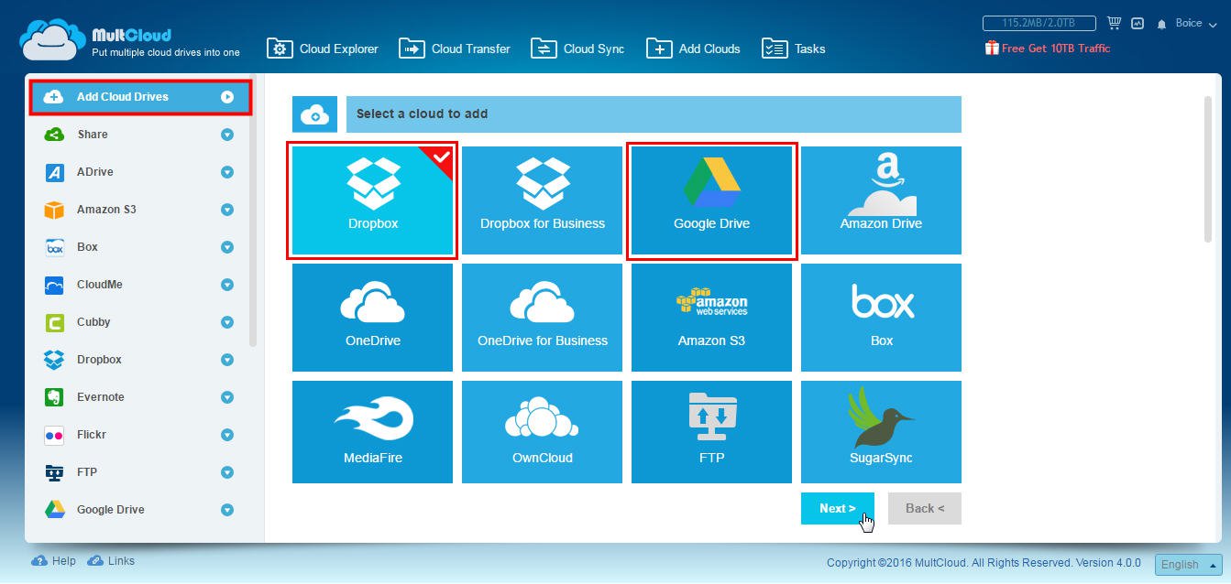Click the Back button
Viewport: 1231px width, 584px height.
click(x=925, y=509)
